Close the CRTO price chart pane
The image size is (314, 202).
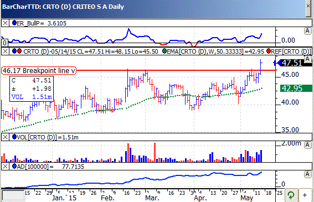tap(5, 51)
